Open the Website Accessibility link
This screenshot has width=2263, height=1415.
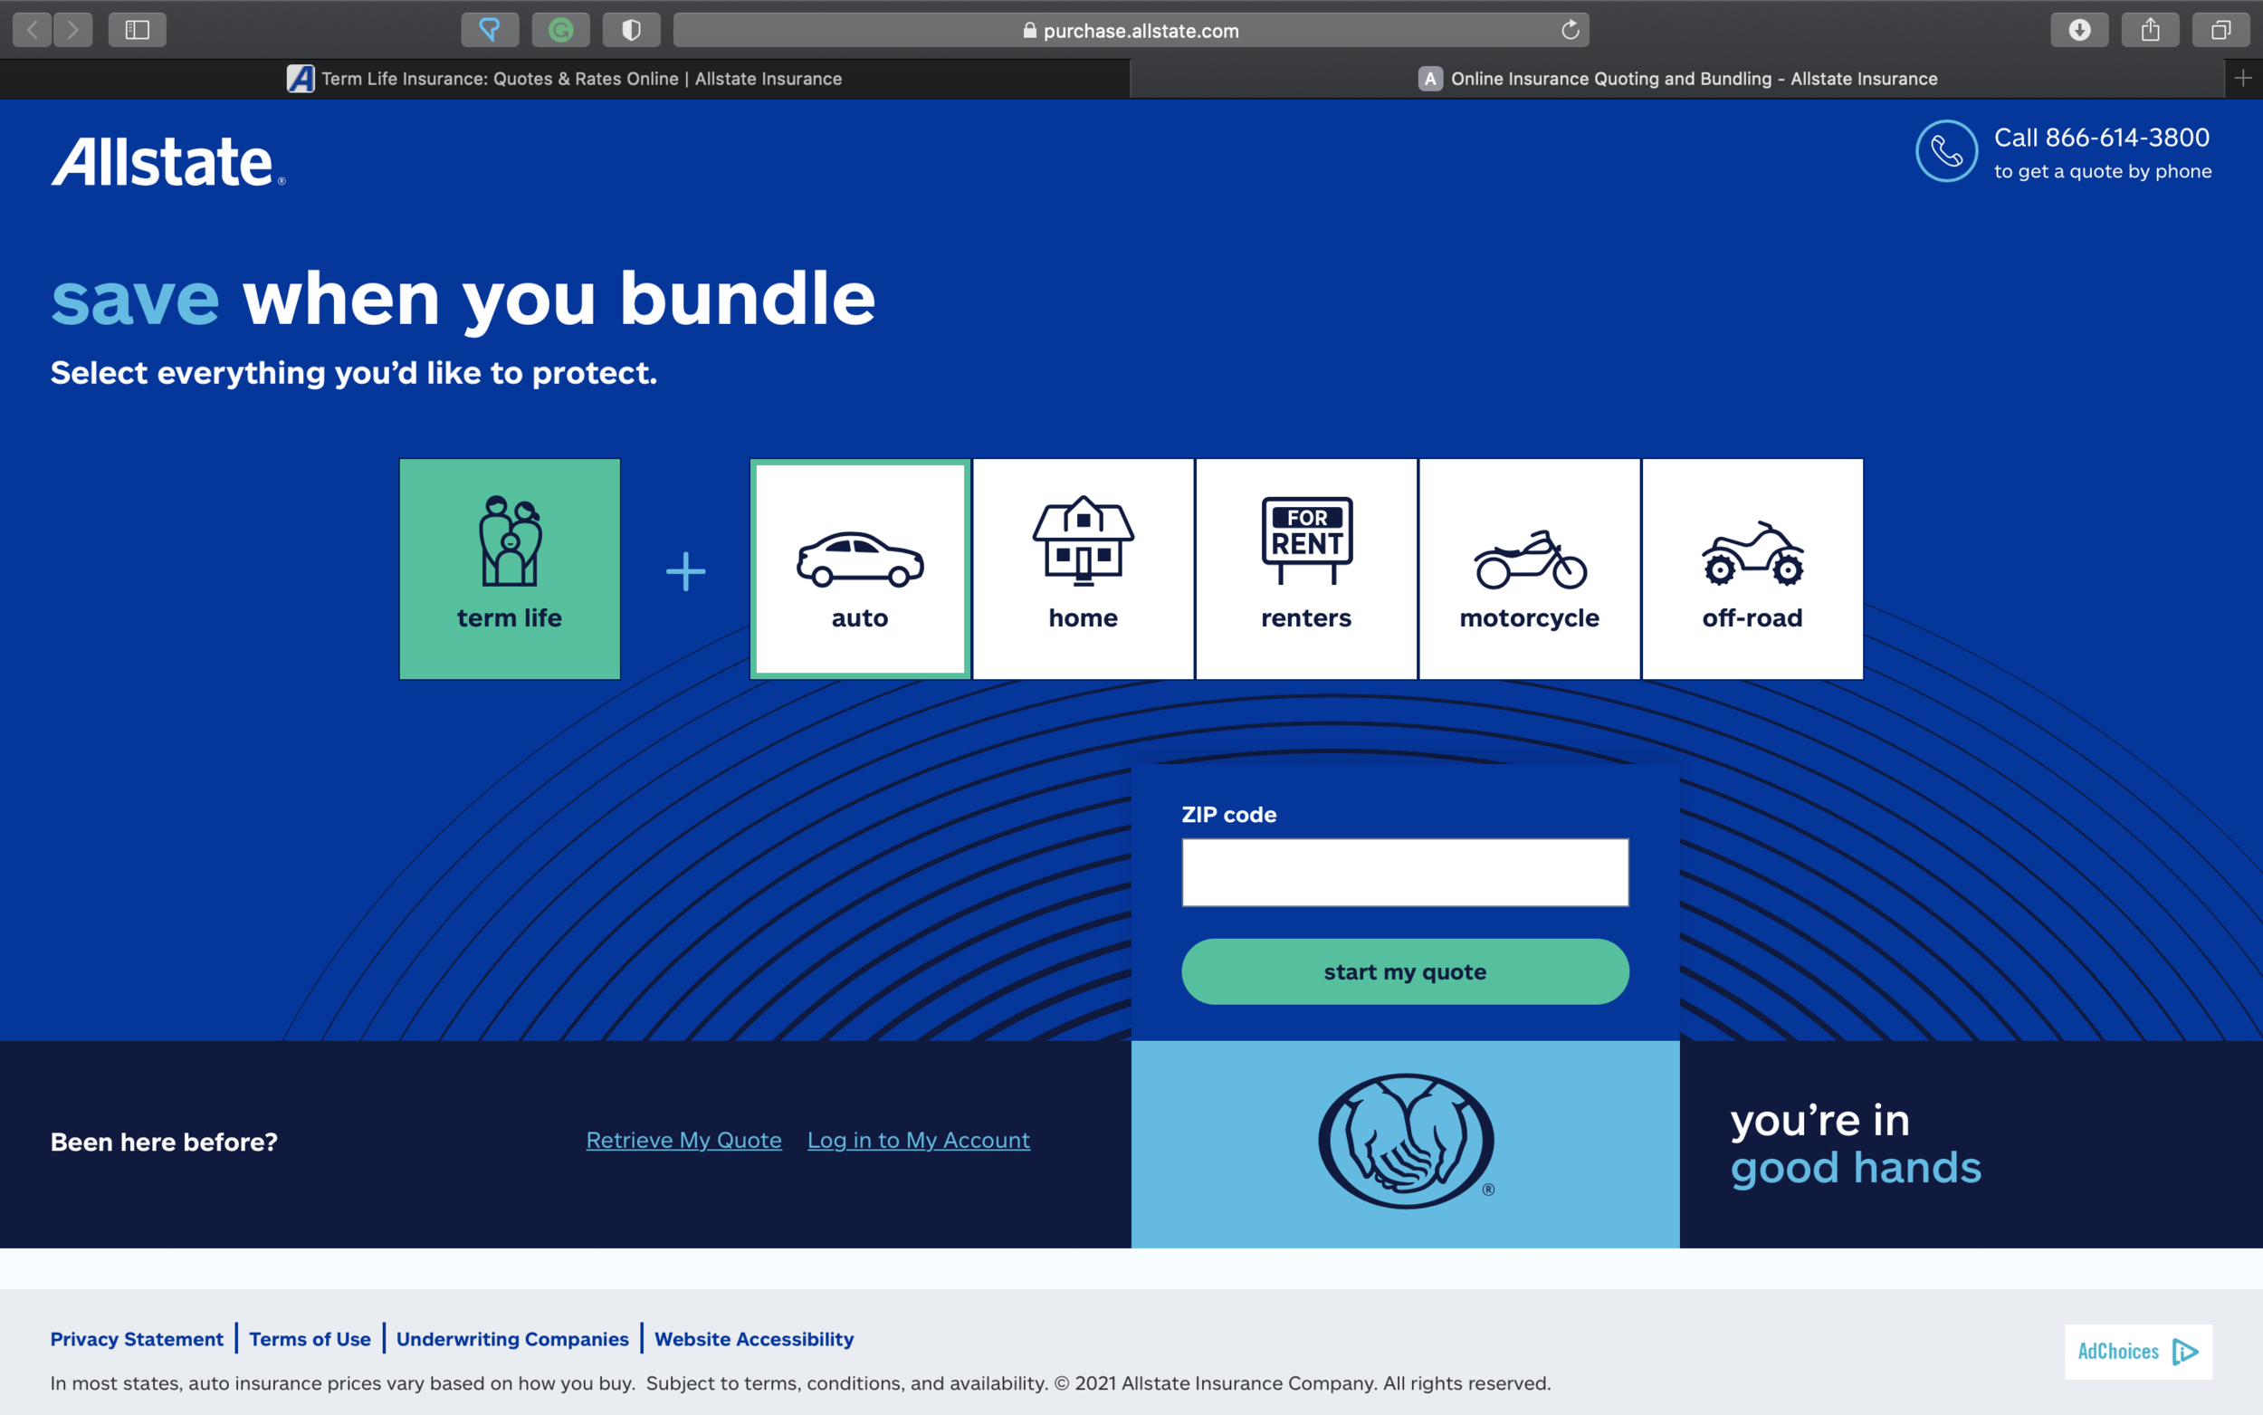click(x=754, y=1339)
